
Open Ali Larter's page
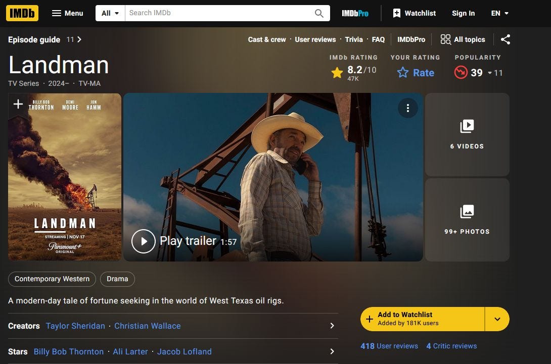click(x=130, y=352)
